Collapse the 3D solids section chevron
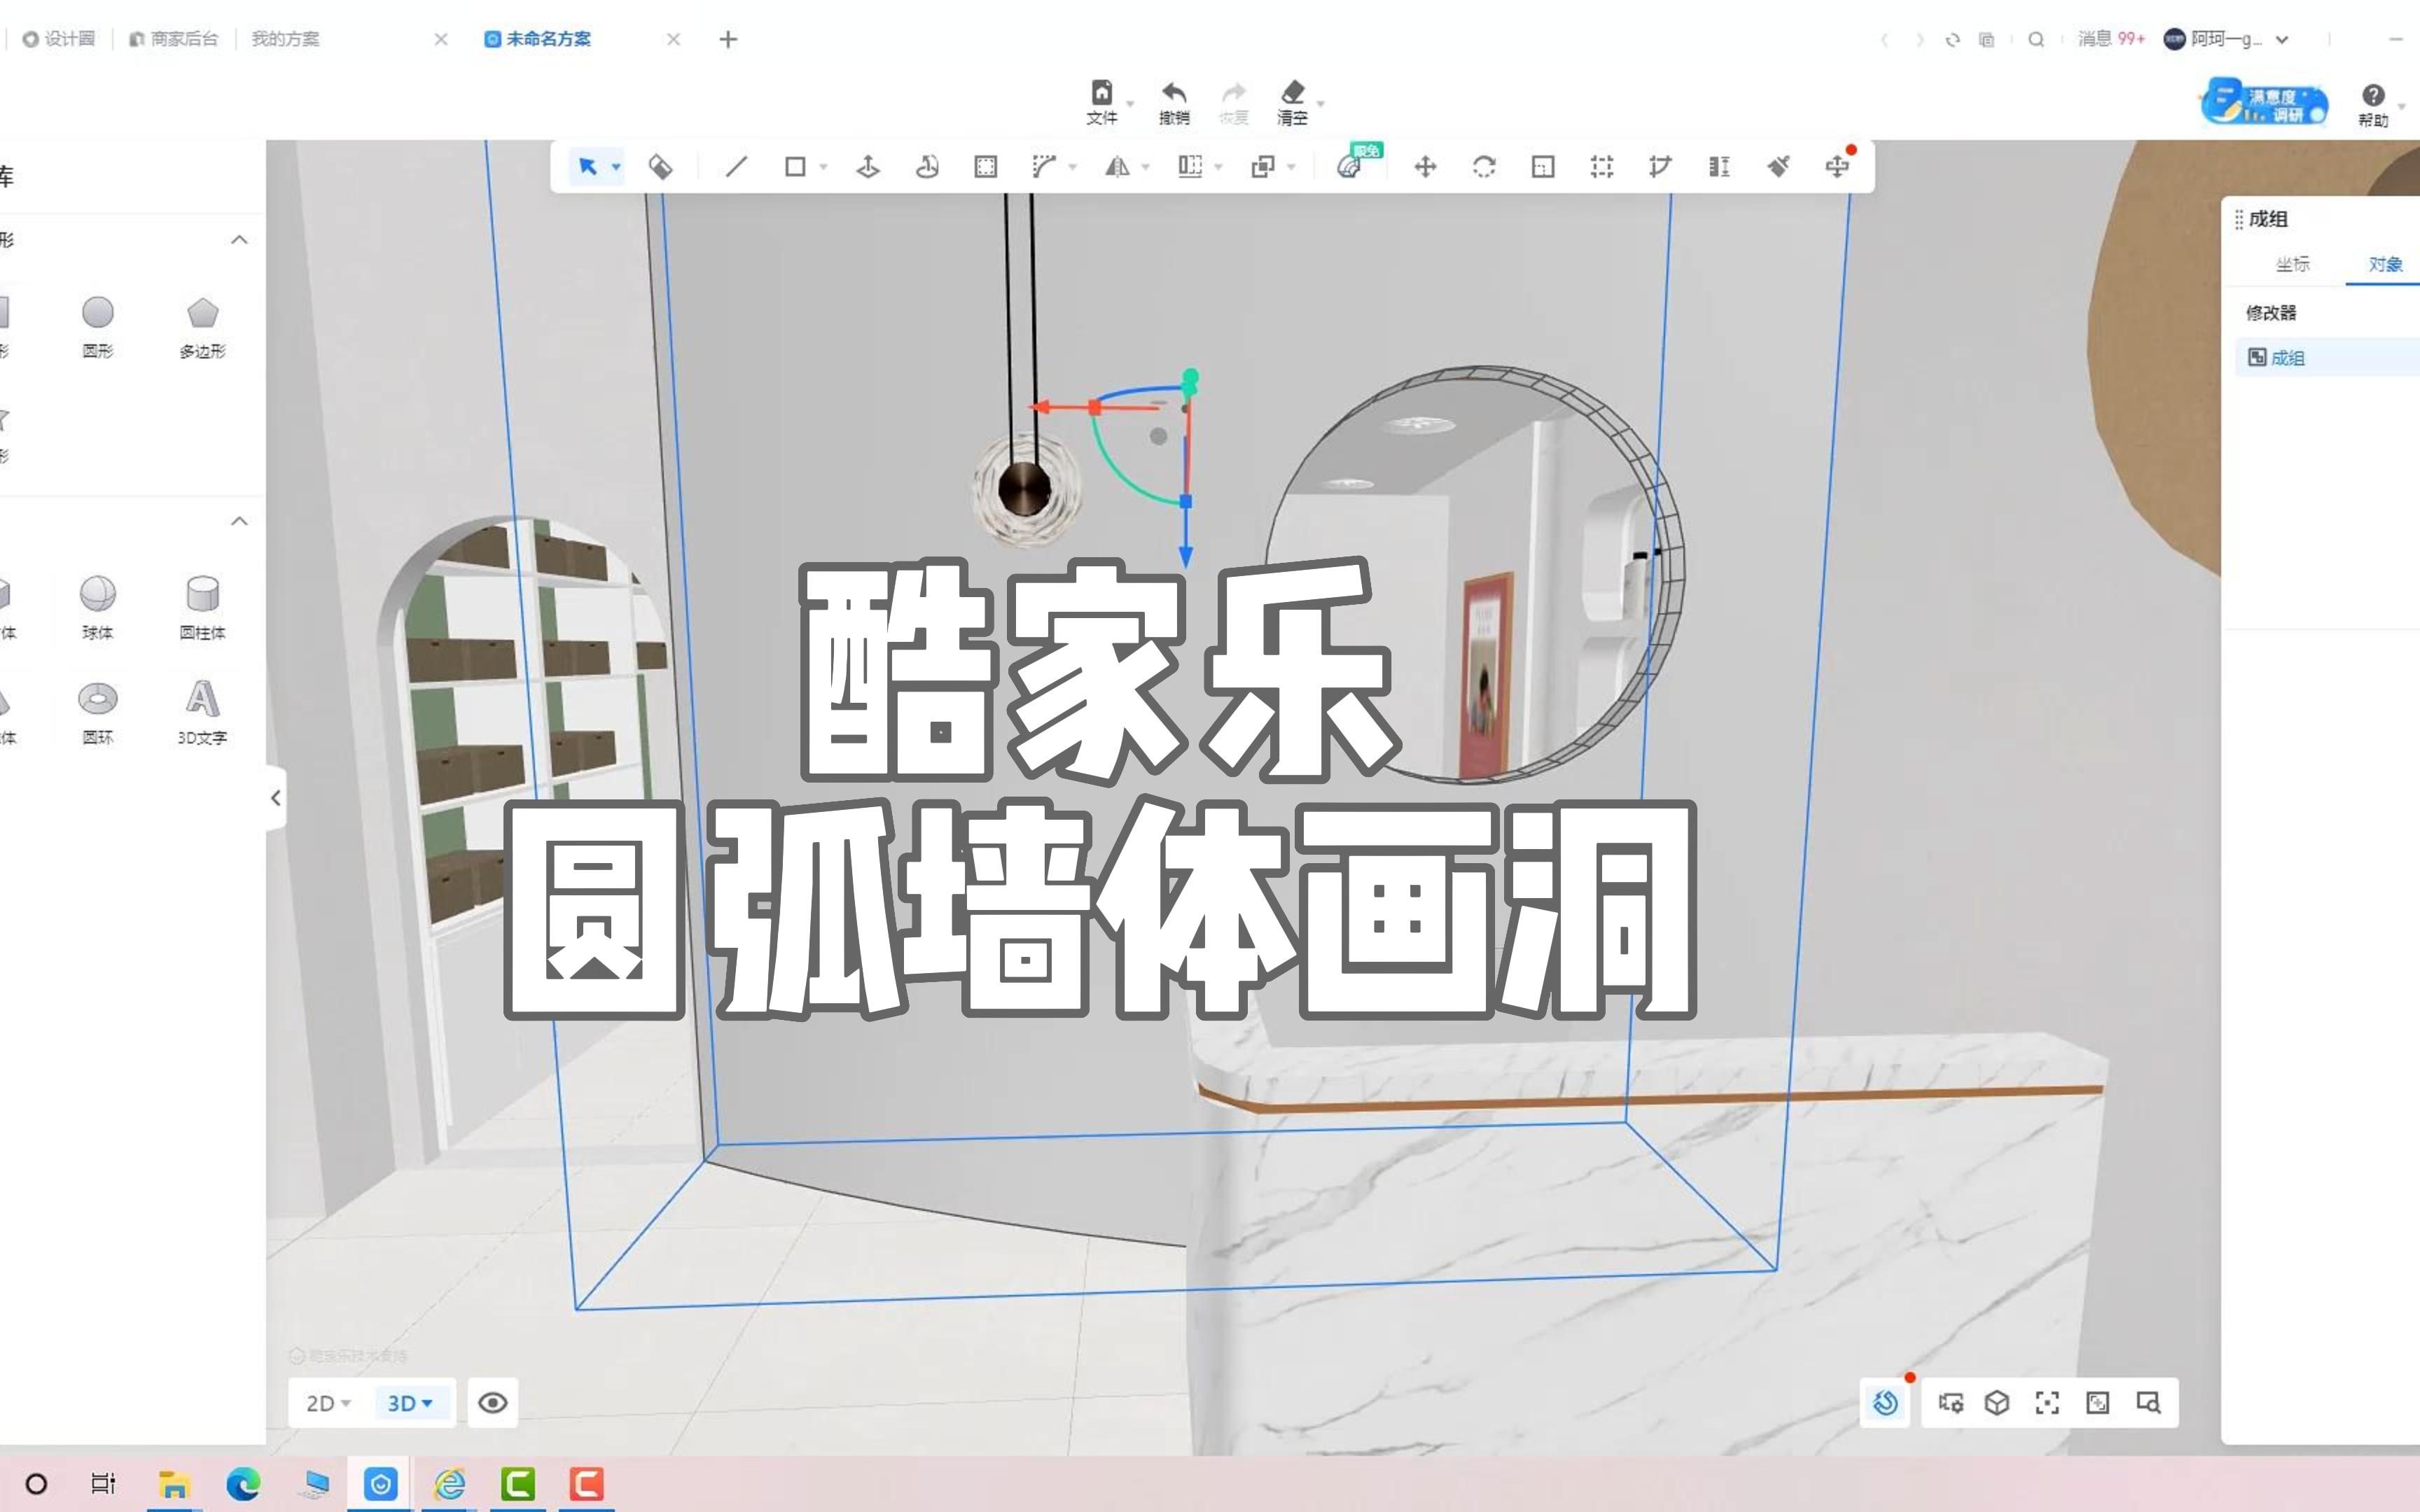 pyautogui.click(x=239, y=521)
